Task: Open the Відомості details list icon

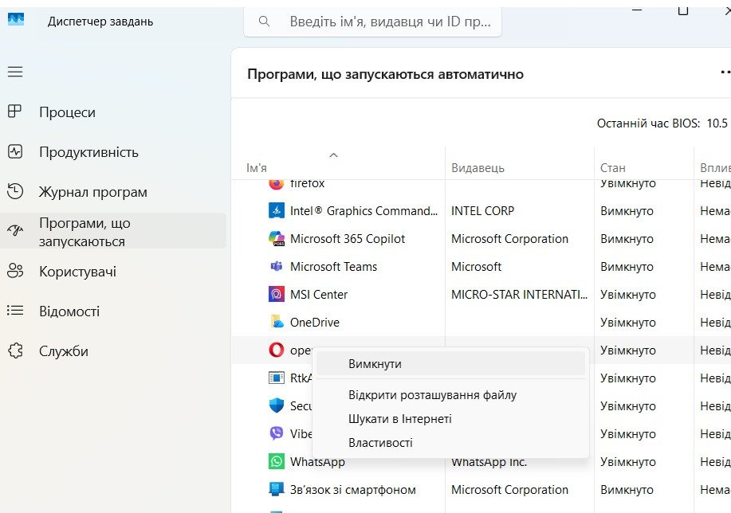Action: coord(15,311)
